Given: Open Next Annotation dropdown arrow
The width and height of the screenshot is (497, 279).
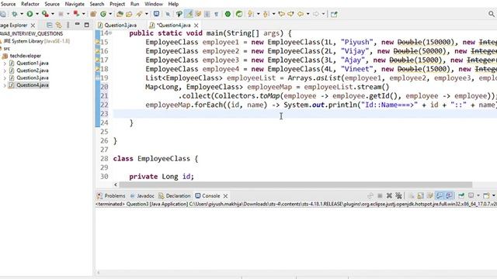Looking at the screenshot, I should pyautogui.click(x=258, y=14).
